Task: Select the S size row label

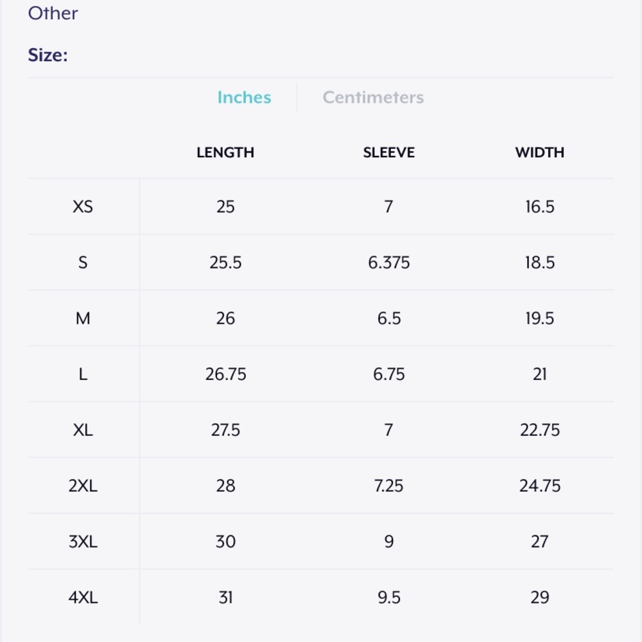Action: [83, 263]
